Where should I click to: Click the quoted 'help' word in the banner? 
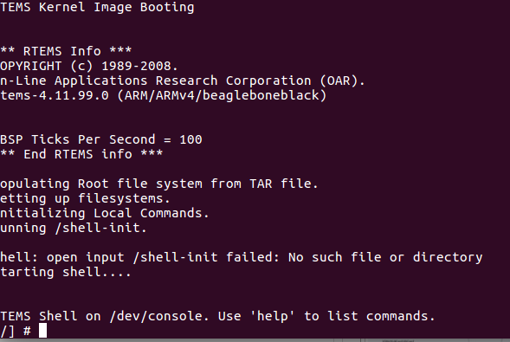273,316
